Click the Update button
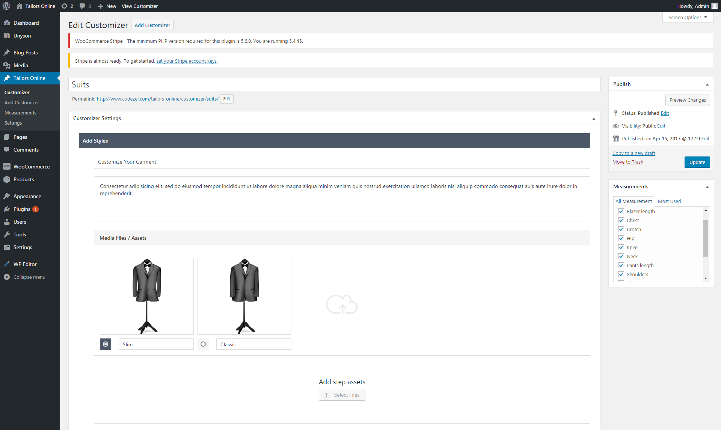 697,162
